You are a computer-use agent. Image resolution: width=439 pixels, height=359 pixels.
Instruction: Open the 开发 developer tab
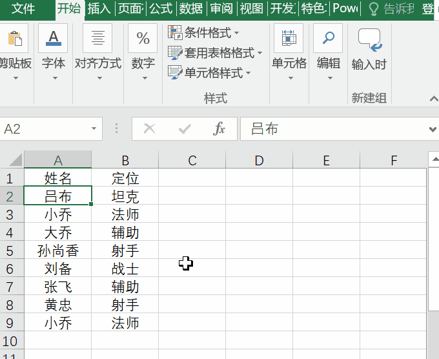(283, 9)
